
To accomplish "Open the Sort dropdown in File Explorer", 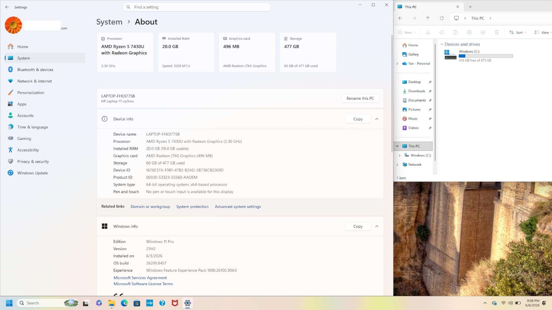I will point(518,32).
